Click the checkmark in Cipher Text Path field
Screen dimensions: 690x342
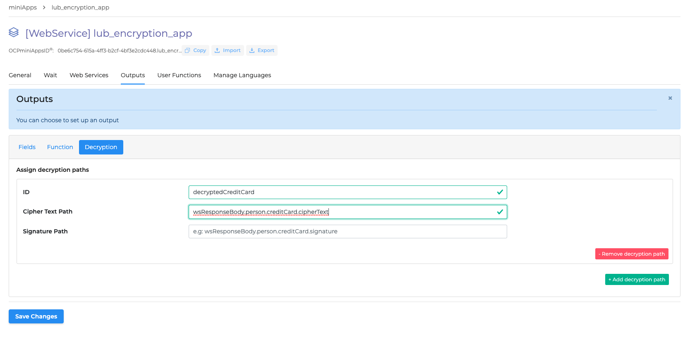coord(500,212)
